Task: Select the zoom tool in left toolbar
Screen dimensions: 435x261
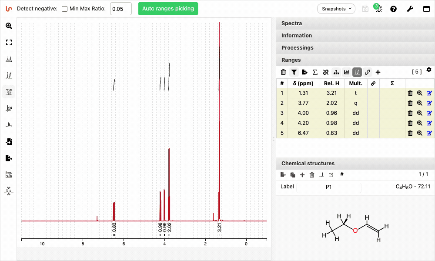Action: click(9, 26)
